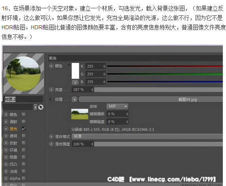226x186 pixels.
Task: Select the 漫射 channel entry
Action: (x=13, y=122)
